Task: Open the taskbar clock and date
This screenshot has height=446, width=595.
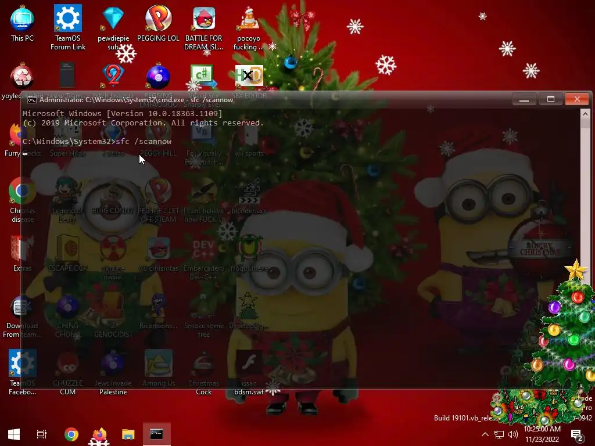Action: (542, 434)
